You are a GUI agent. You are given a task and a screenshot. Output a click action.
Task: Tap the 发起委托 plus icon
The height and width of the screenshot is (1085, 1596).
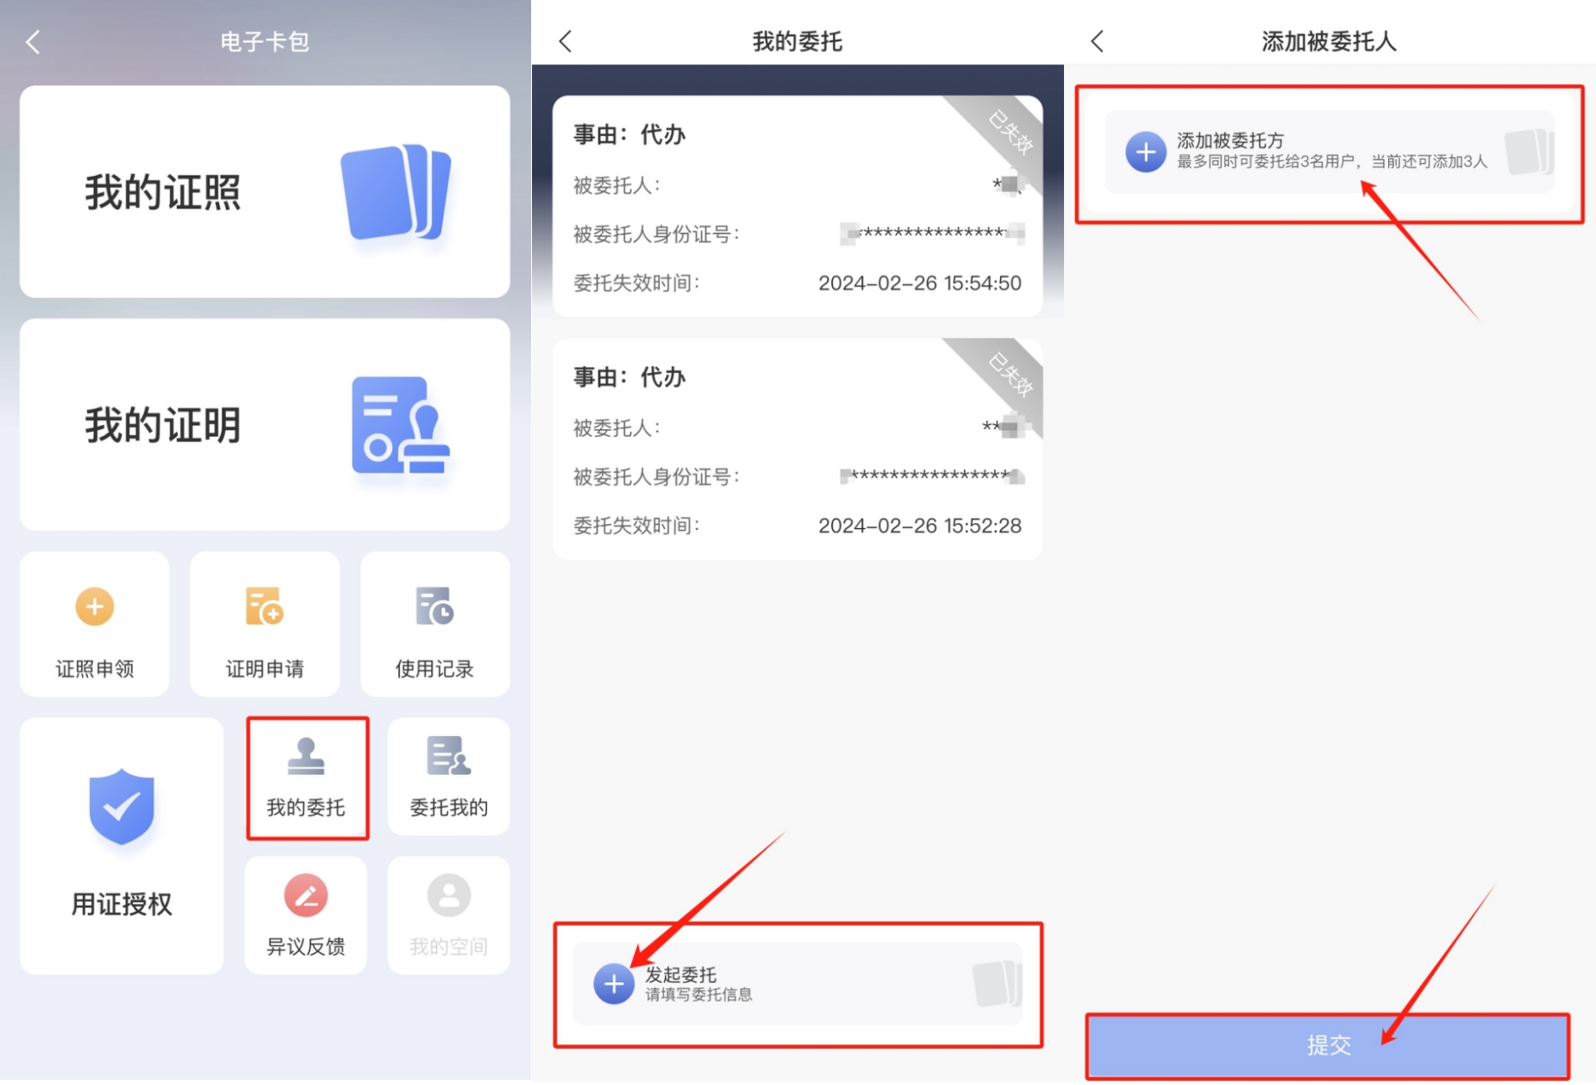click(x=614, y=984)
